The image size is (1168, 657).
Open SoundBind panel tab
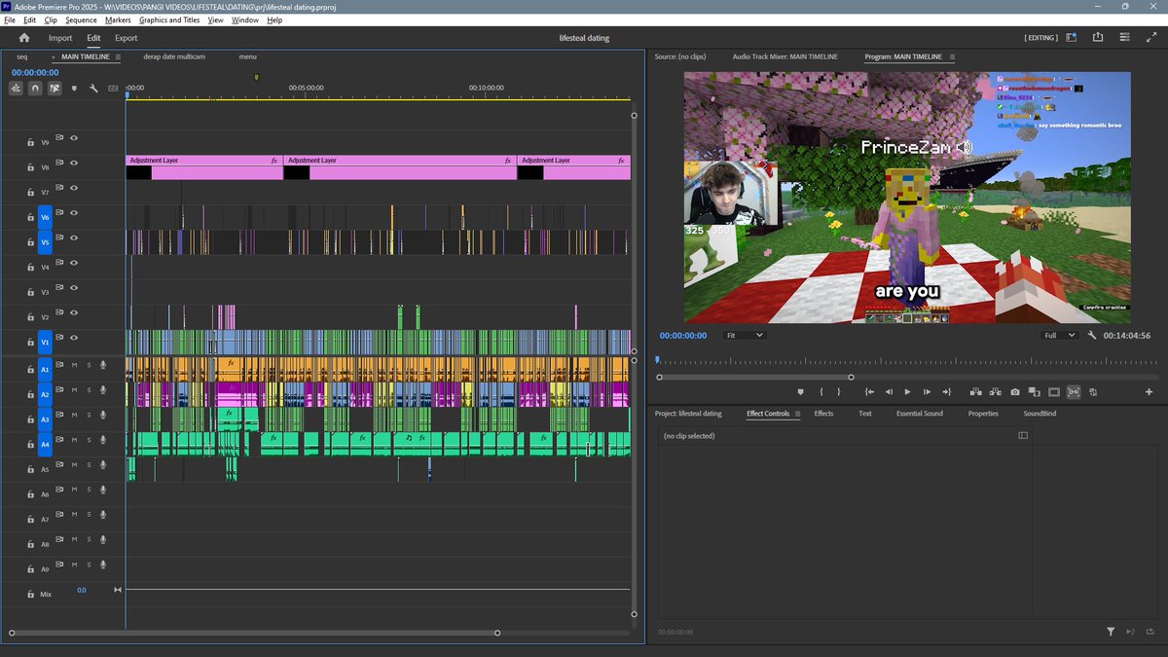1040,414
